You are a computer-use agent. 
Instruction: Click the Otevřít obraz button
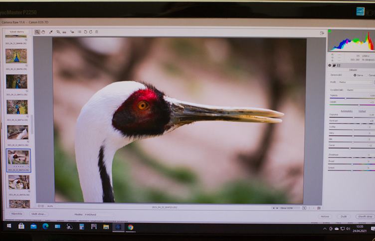coord(365,217)
